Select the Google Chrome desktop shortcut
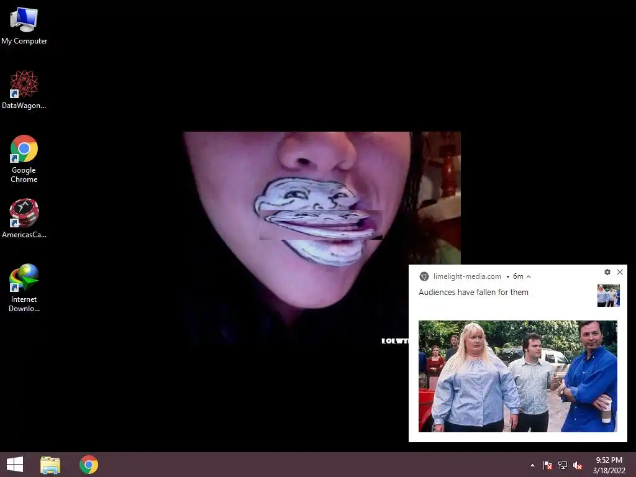Image resolution: width=636 pixels, height=477 pixels. tap(24, 158)
